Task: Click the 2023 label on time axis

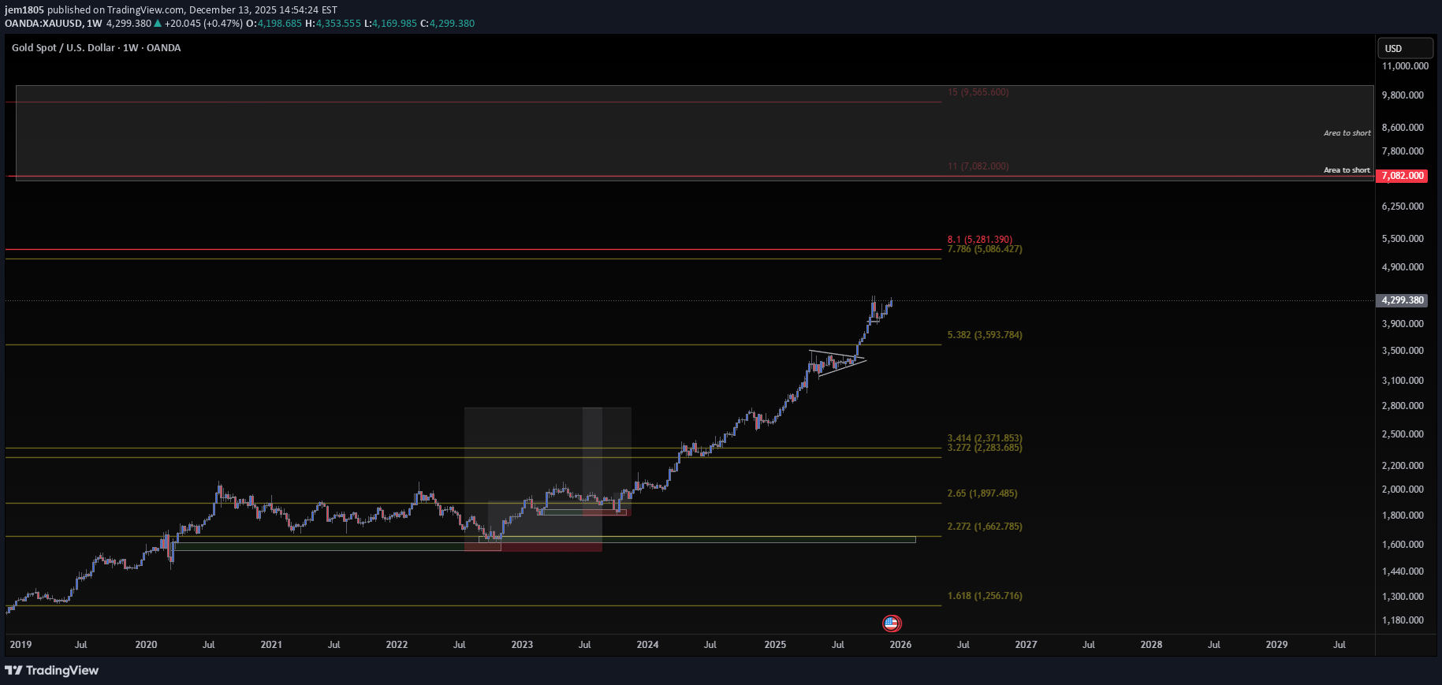Action: click(x=522, y=645)
